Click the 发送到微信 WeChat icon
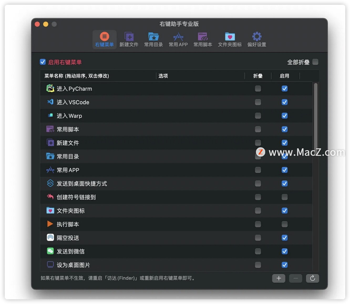This screenshot has width=350, height=304. pyautogui.click(x=50, y=251)
